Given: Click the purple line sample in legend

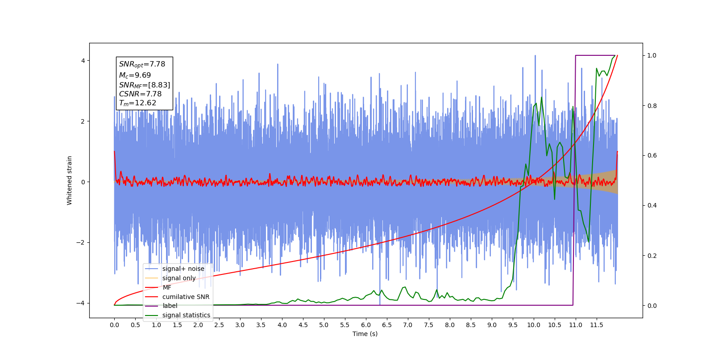Looking at the screenshot, I should (152, 306).
